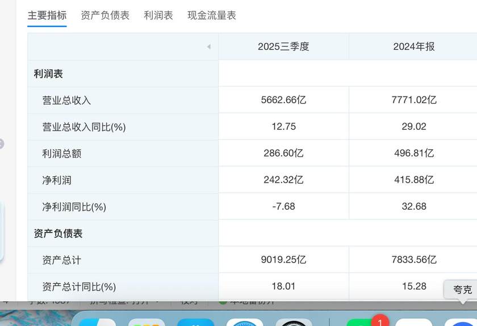Screen dimensions: 477x326
Task: Click the 资产总计 row label
Action: [x=61, y=260]
